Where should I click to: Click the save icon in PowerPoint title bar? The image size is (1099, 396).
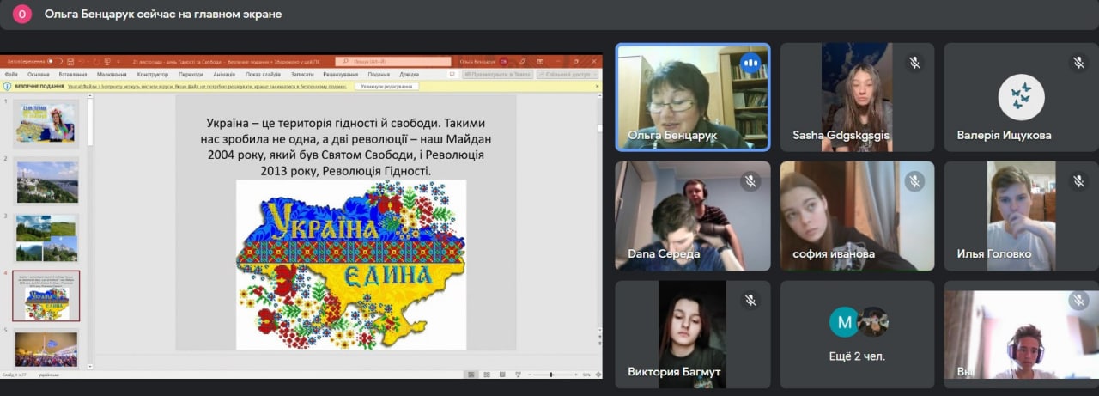pos(72,62)
